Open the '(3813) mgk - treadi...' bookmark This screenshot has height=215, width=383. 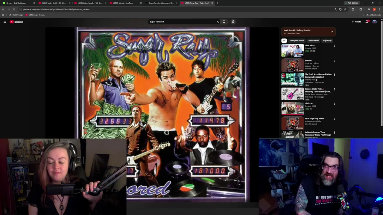(35, 15)
